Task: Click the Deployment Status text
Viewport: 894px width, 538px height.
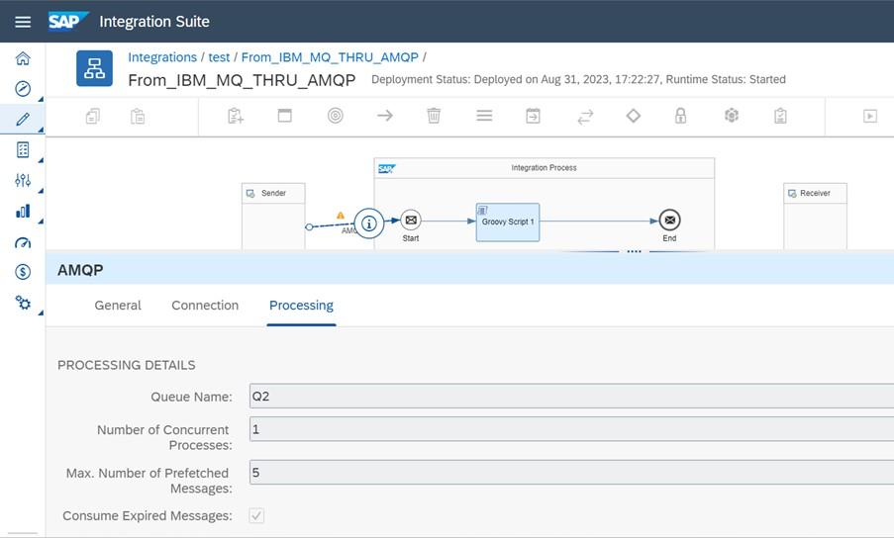Action: [578, 80]
